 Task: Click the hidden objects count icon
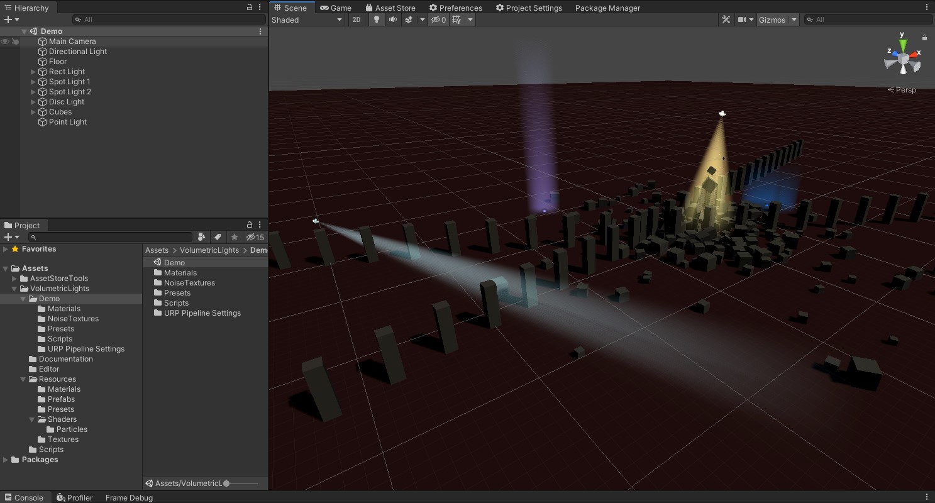tap(439, 19)
